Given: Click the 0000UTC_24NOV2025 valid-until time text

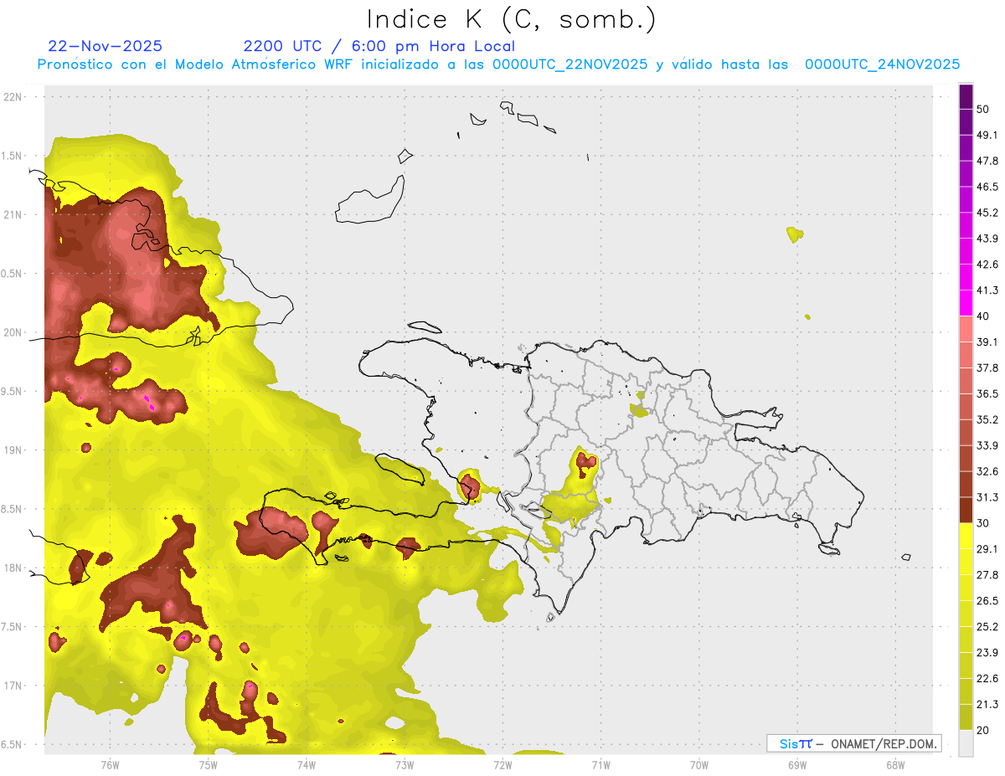Looking at the screenshot, I should click(882, 64).
